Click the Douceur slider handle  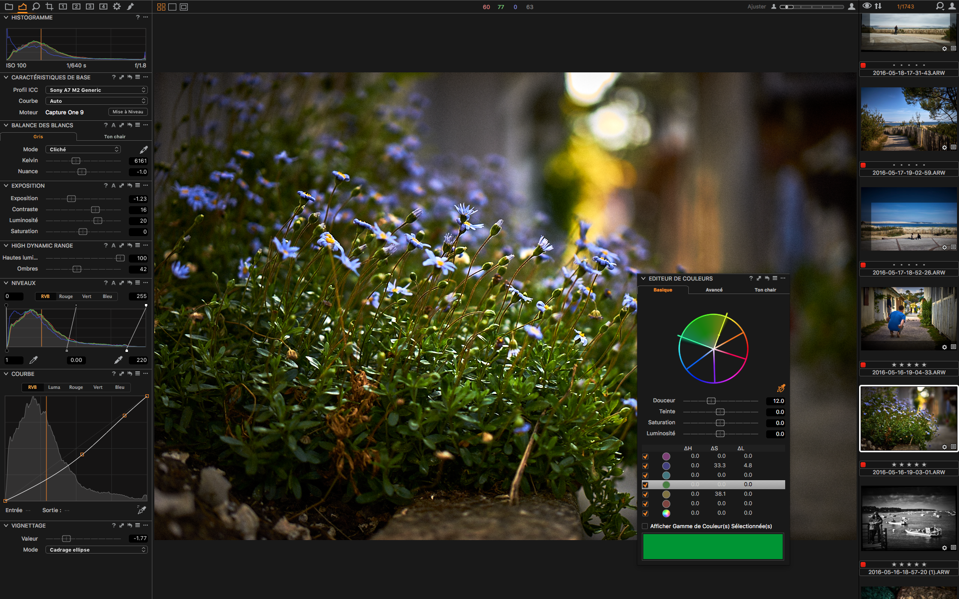click(x=711, y=401)
